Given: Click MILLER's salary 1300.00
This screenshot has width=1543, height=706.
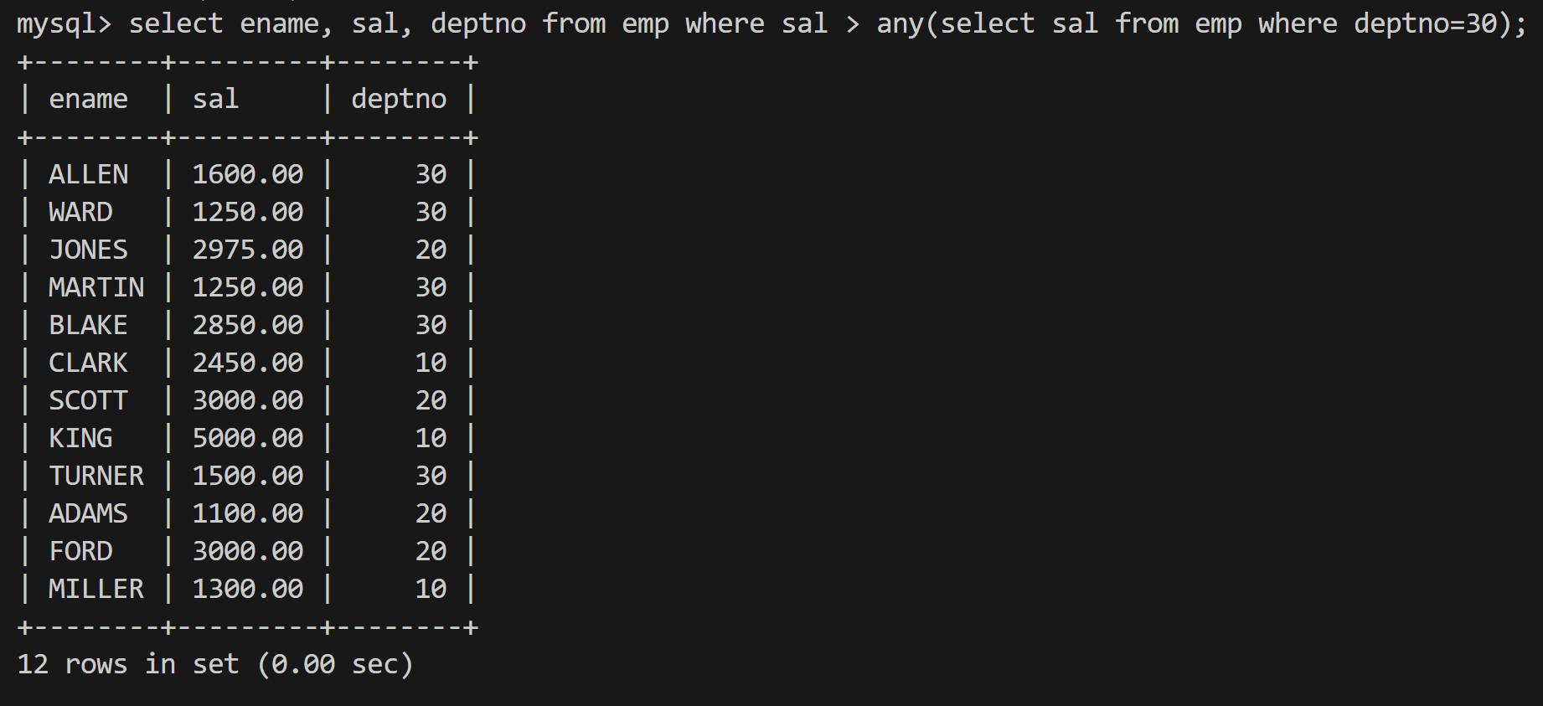Looking at the screenshot, I should 248,589.
